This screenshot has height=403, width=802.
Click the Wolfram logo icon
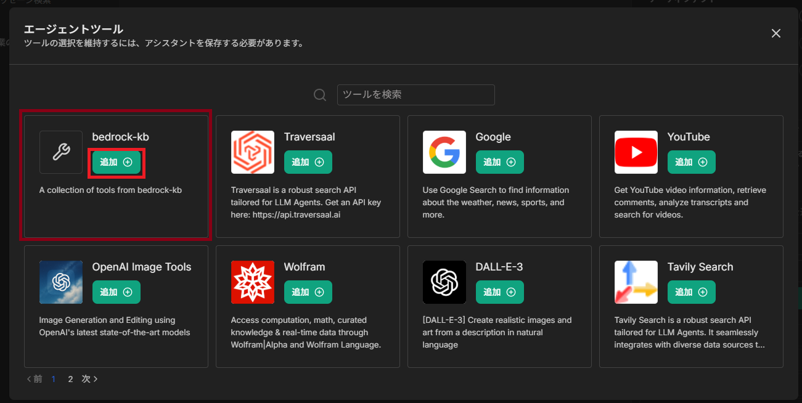[253, 282]
